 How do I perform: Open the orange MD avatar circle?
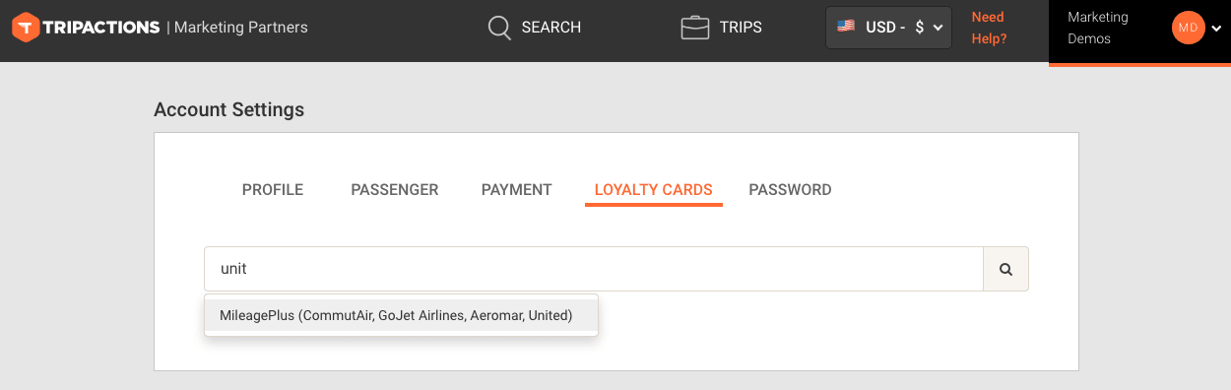pos(1188,28)
